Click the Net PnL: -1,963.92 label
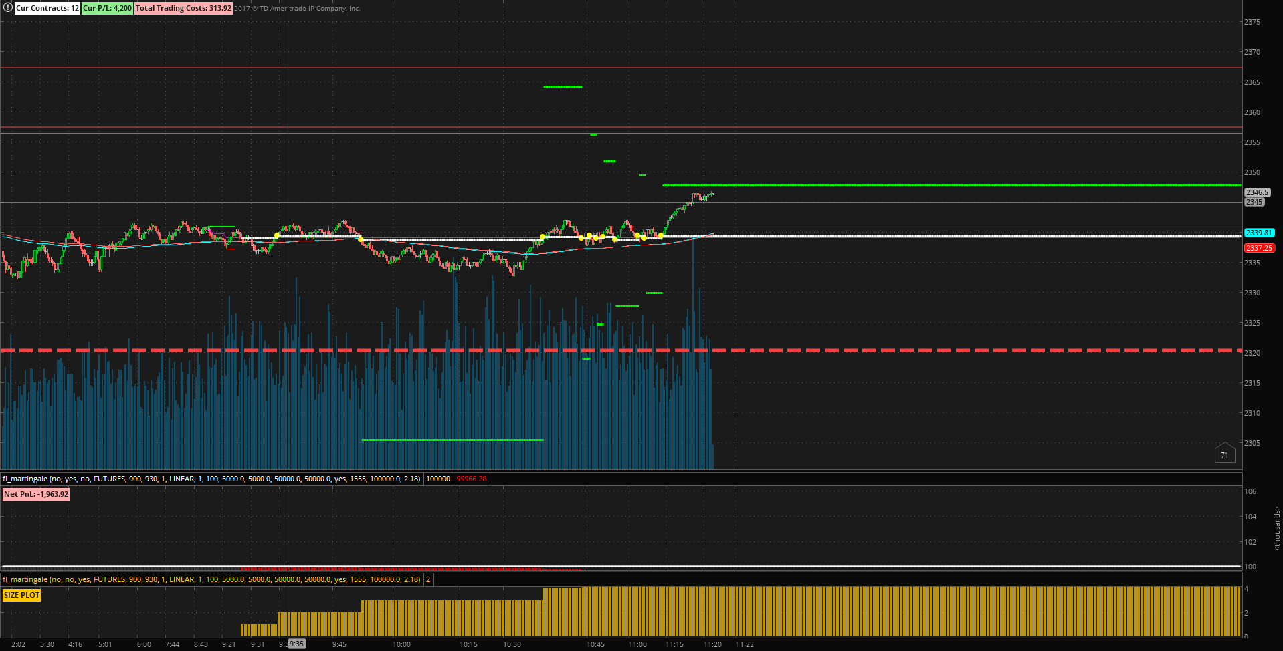Viewport: 1283px width, 651px height. coord(36,494)
